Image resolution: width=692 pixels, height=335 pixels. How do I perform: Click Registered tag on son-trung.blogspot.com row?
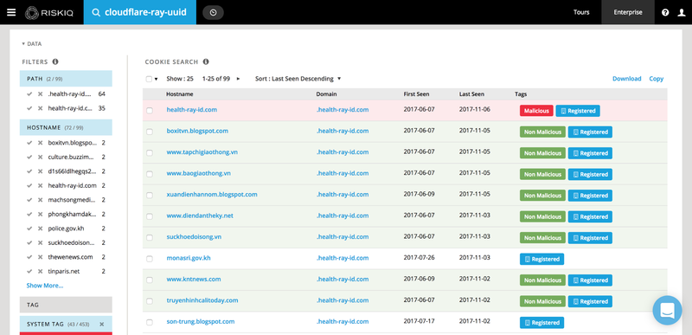pos(541,323)
